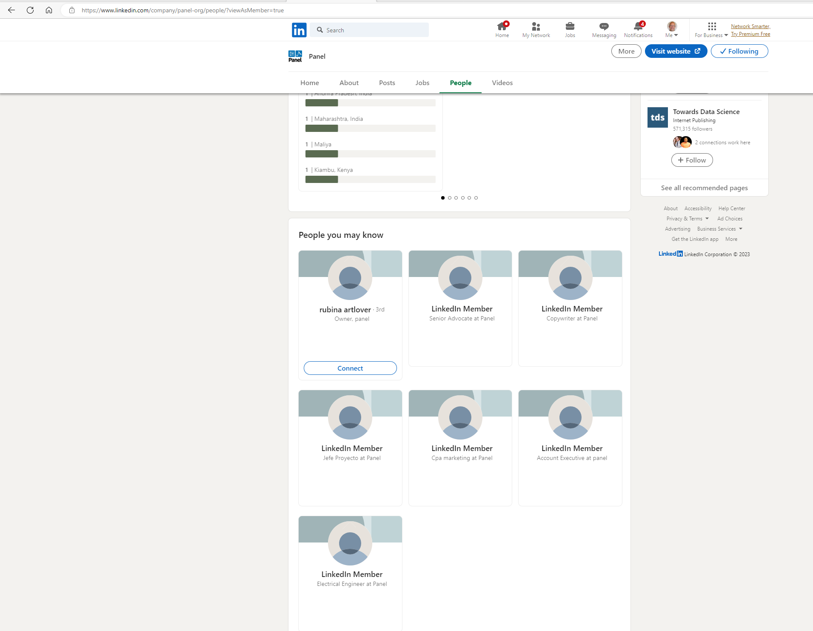Switch to the Posts tab

(x=387, y=83)
